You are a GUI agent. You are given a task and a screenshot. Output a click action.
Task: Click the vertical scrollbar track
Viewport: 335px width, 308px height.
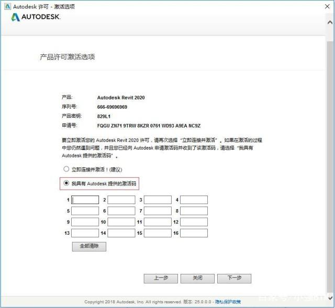click(x=330, y=166)
